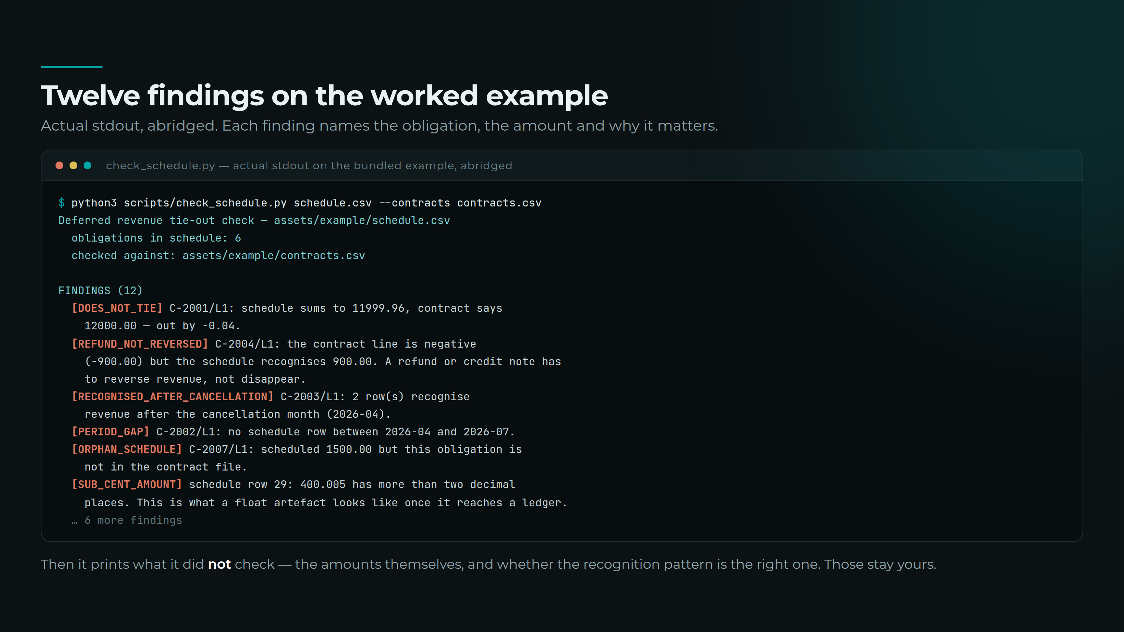
Task: Click 'revenue after the cancellation month (2026-04).'
Action: [238, 414]
